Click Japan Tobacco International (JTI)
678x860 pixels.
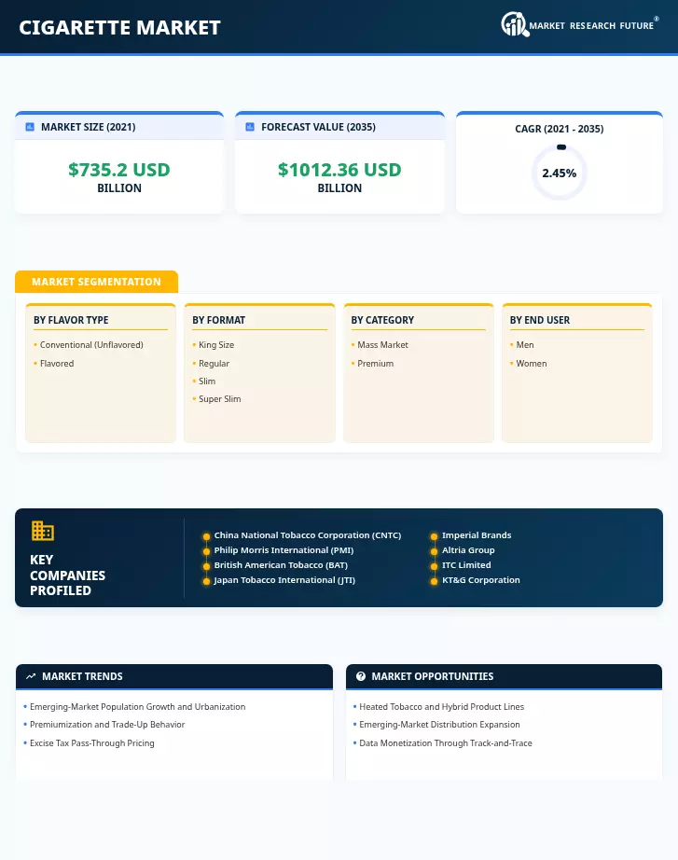(x=284, y=580)
